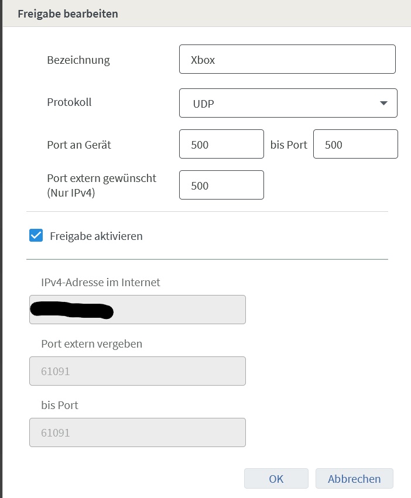The image size is (411, 498).
Task: Click the redacted IPv4-Adresse im Internet field
Action: pos(137,310)
